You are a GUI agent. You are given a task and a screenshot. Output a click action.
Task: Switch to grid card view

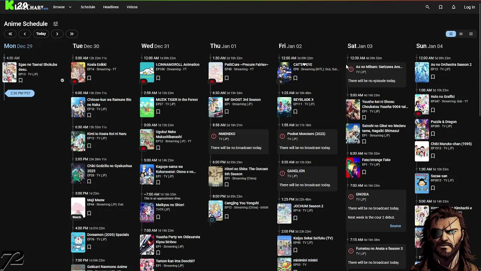pos(470,34)
